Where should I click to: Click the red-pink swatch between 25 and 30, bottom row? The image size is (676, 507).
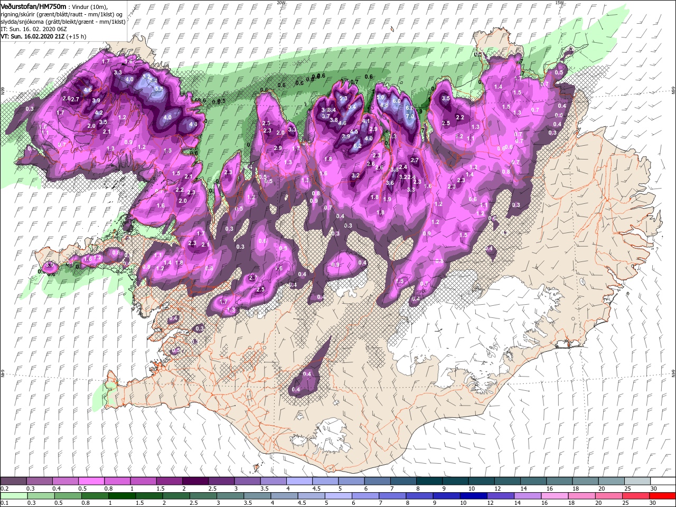[x=635, y=496]
